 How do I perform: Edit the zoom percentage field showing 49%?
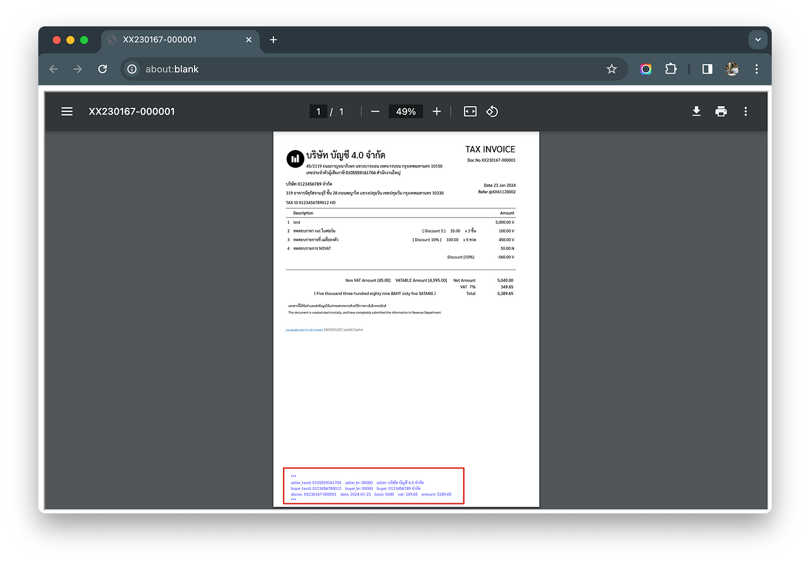click(x=406, y=111)
